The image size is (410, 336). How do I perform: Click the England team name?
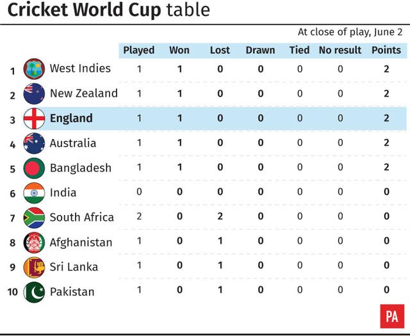(x=71, y=118)
